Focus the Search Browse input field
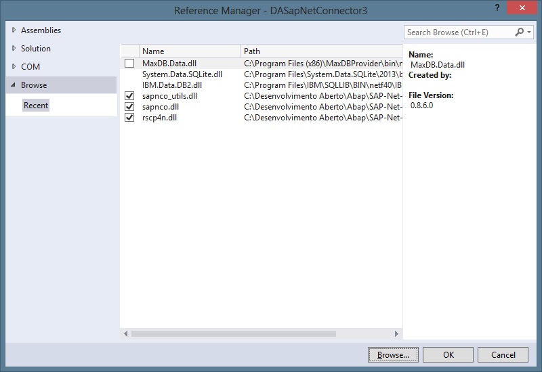542x372 pixels. click(x=457, y=32)
